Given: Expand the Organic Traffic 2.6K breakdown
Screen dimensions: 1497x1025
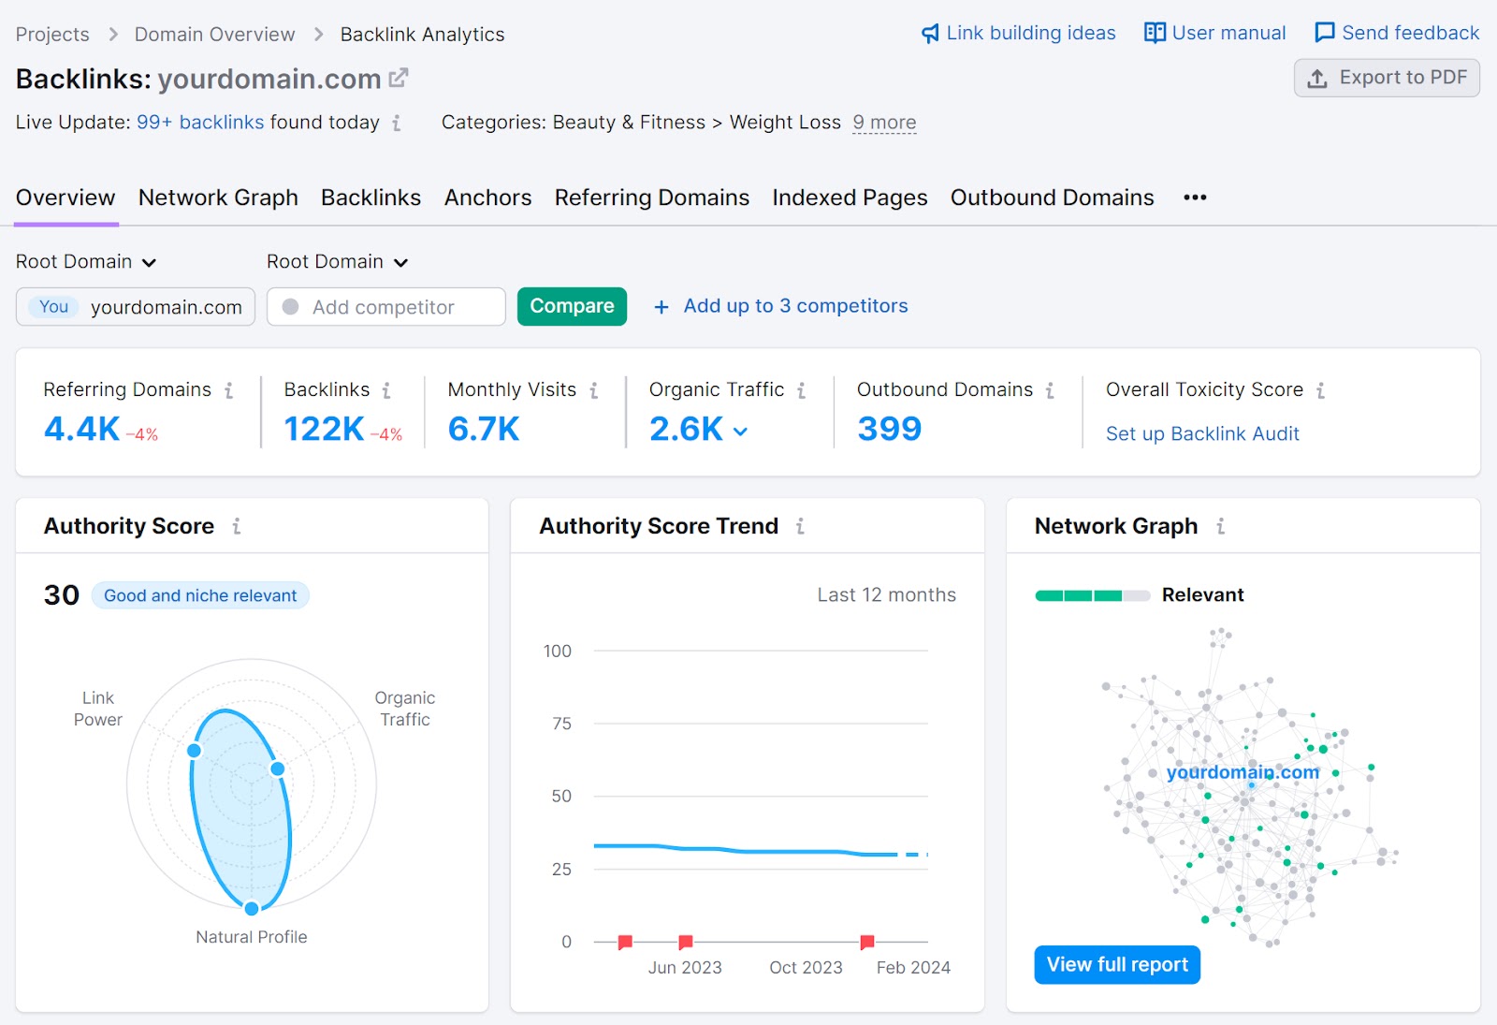Looking at the screenshot, I should point(740,432).
